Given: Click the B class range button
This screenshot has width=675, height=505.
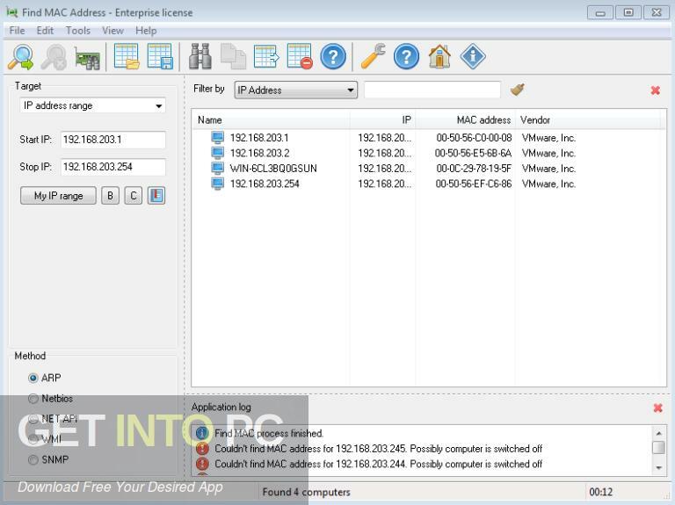Looking at the screenshot, I should click(110, 196).
